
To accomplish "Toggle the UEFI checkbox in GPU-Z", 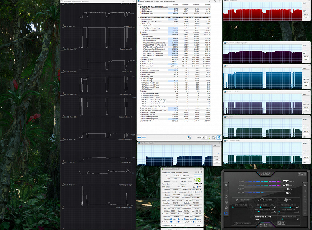I will 198,187.
